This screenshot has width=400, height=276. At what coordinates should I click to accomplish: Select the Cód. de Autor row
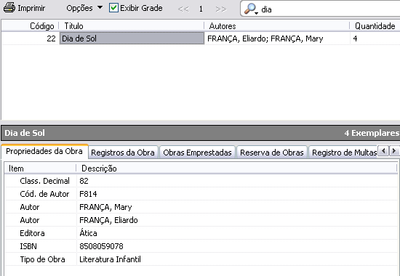coord(201,194)
